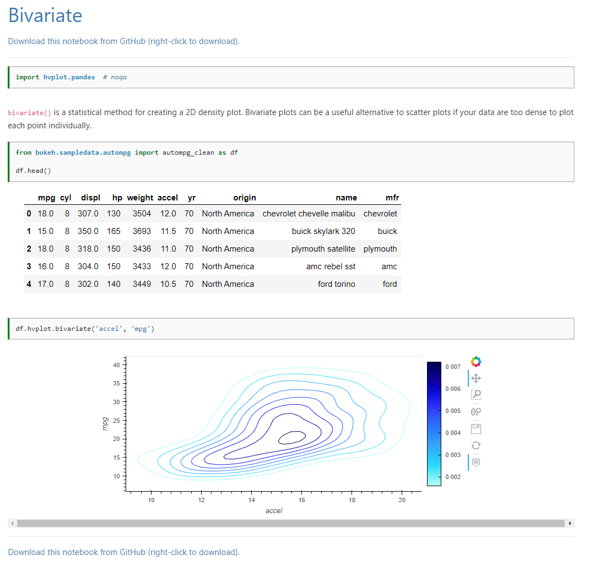The image size is (600, 566).
Task: Toggle the Hover tooltip tool
Action: (x=475, y=462)
